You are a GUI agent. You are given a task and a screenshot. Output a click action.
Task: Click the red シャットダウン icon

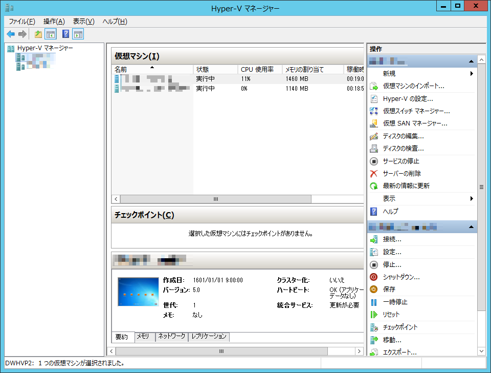(374, 277)
